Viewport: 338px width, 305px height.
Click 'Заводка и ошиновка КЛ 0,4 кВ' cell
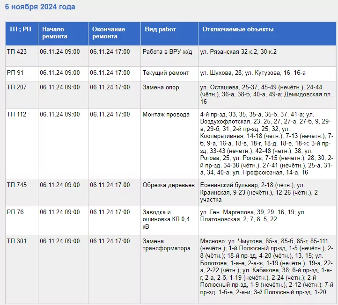[169, 221]
